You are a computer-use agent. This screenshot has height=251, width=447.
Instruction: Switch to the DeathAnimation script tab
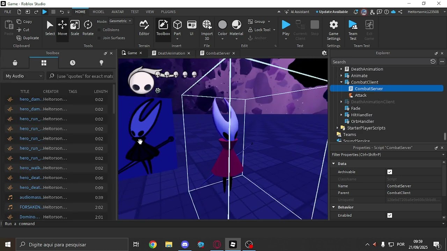171,53
